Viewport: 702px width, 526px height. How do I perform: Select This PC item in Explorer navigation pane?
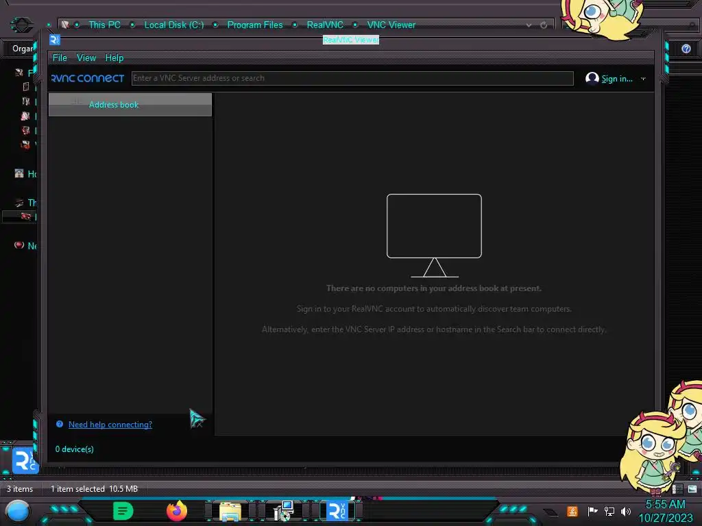click(x=25, y=203)
